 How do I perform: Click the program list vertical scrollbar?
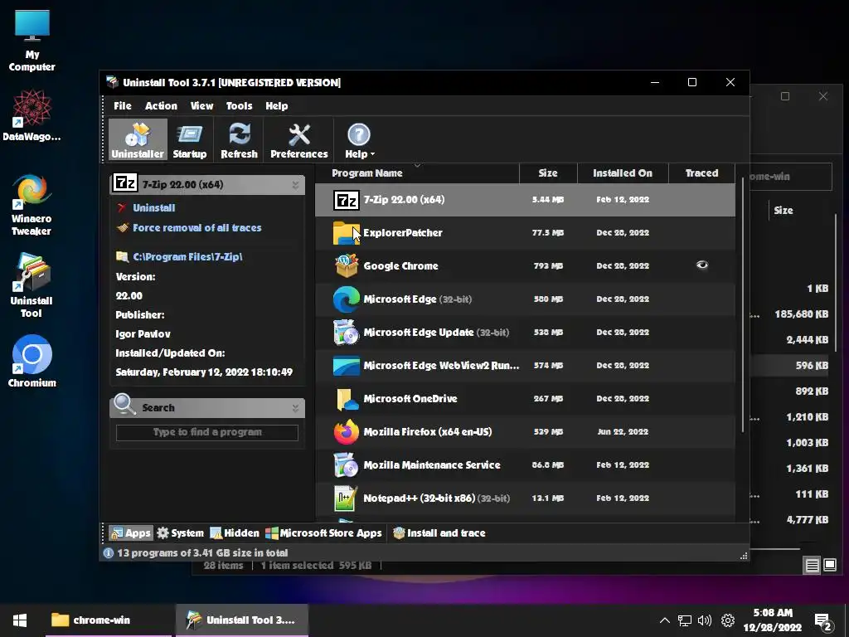point(742,306)
